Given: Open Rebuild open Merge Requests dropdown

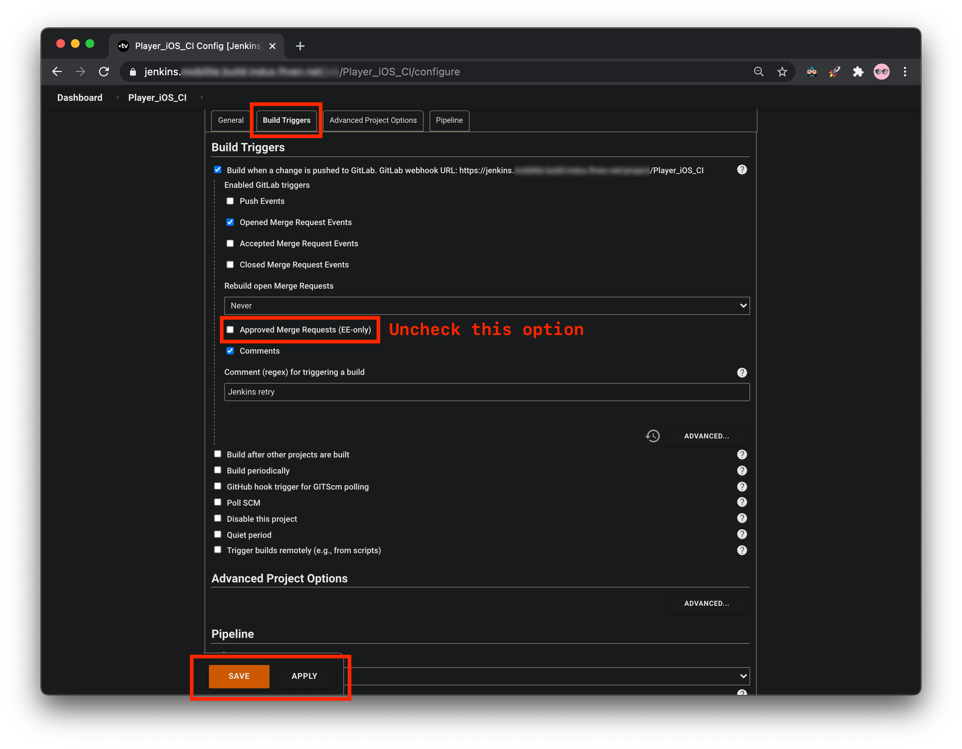Looking at the screenshot, I should [487, 306].
